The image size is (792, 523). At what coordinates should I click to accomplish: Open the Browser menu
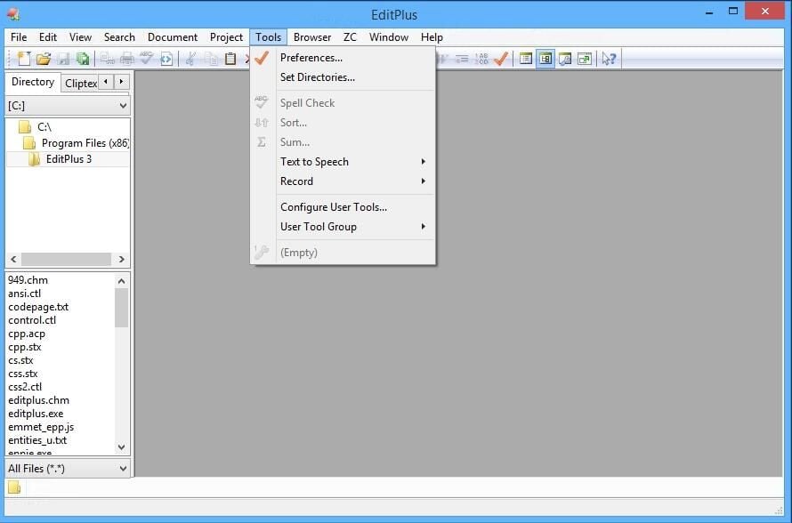click(x=312, y=37)
